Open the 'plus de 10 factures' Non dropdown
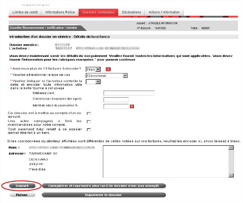This screenshot has width=243, height=203. [x=93, y=70]
